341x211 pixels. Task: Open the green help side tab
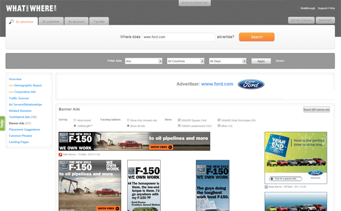2,123
